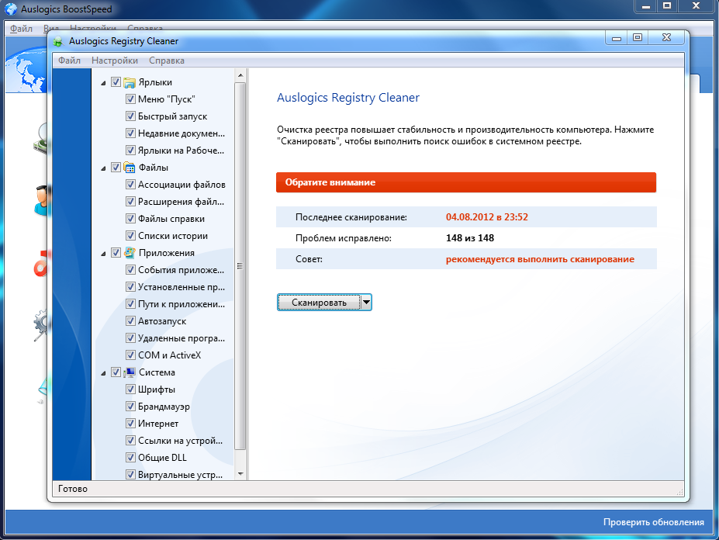Toggle the Списки истории checkbox
719x540 pixels.
[x=130, y=235]
